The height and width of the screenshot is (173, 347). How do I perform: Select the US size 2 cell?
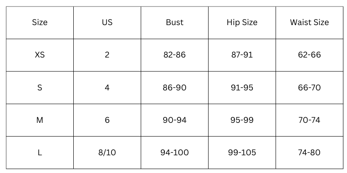107,55
